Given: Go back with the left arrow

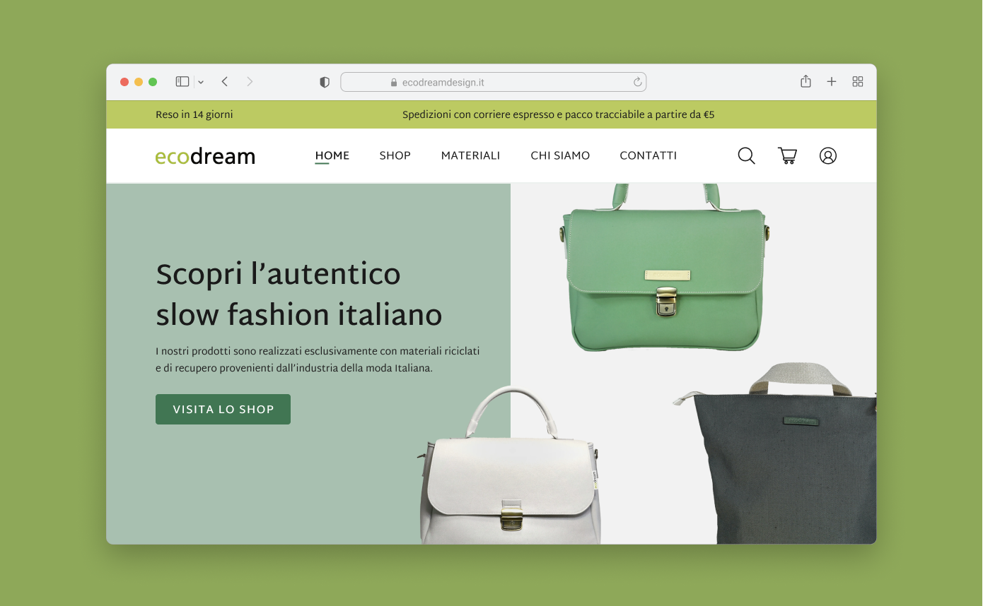Looking at the screenshot, I should (224, 82).
